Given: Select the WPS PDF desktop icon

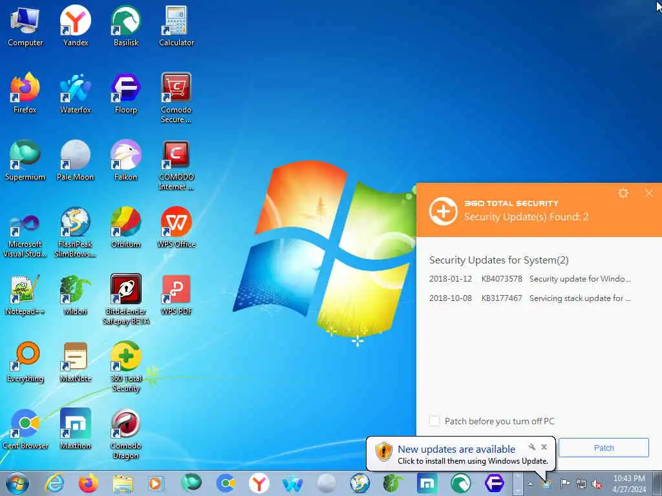Looking at the screenshot, I should pyautogui.click(x=176, y=294).
